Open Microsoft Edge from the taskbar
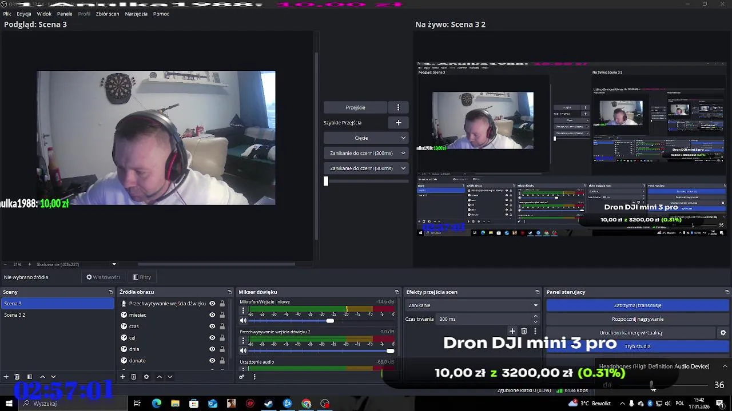This screenshot has height=411, width=732. coord(156,404)
